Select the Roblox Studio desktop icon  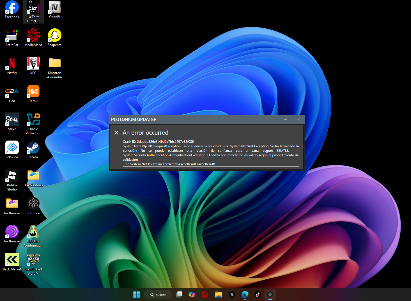click(12, 180)
